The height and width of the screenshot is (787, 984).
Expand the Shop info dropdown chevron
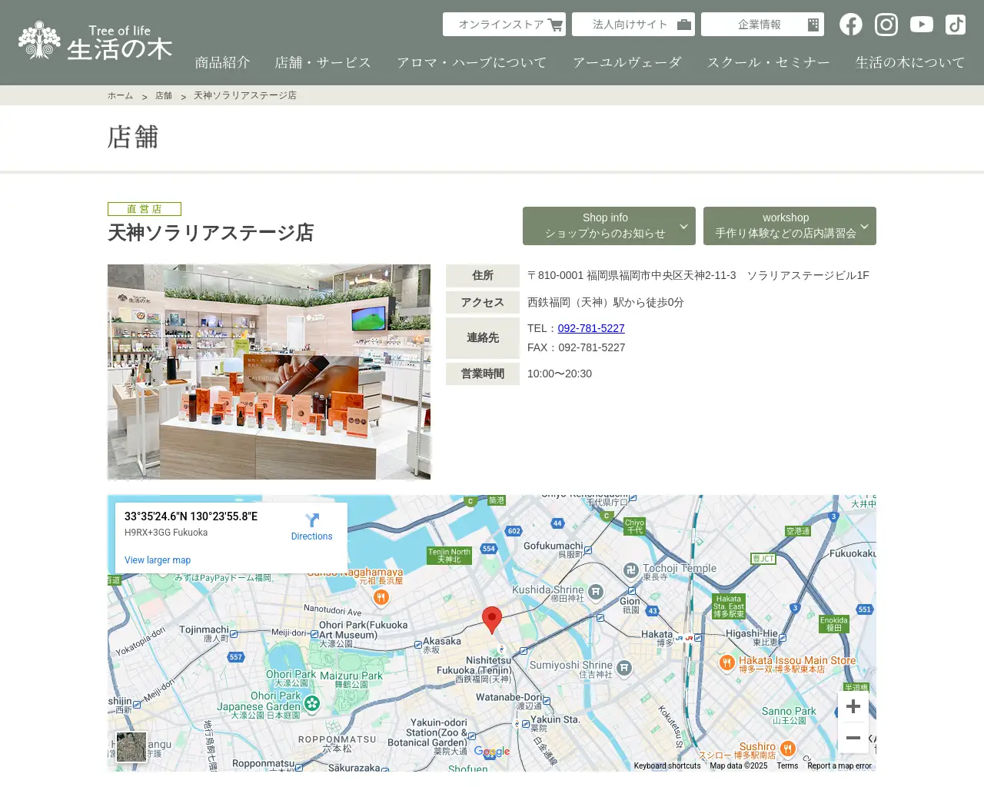pos(683,226)
